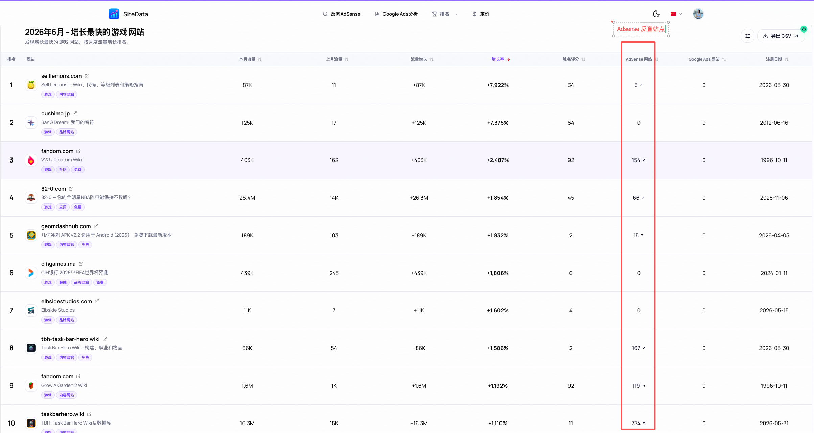Click the geomdashhub.com favicon

tap(31, 235)
